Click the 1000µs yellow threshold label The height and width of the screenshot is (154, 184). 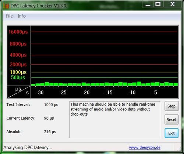pyautogui.click(x=18, y=72)
